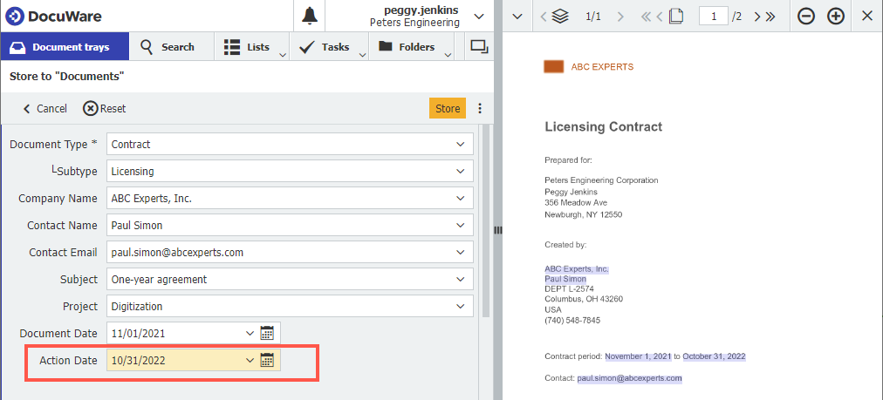Open the Document Date calendar picker
The height and width of the screenshot is (400, 883).
pos(268,333)
